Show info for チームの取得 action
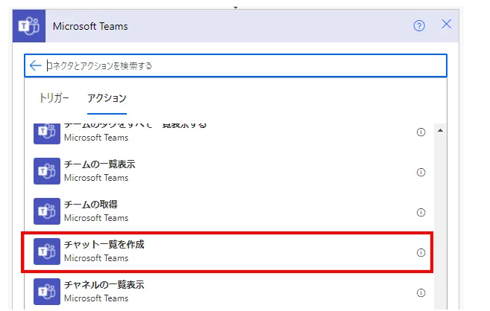490x311 pixels. point(421,212)
